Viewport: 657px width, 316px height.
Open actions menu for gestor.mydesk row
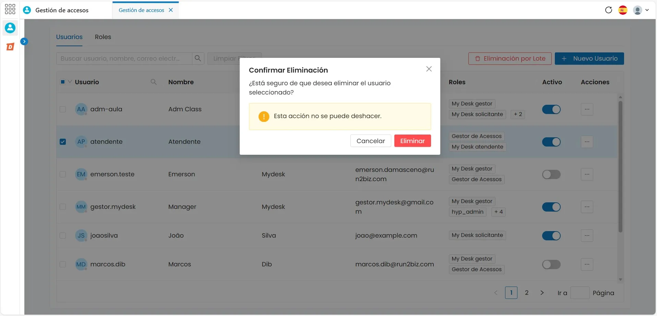(587, 207)
